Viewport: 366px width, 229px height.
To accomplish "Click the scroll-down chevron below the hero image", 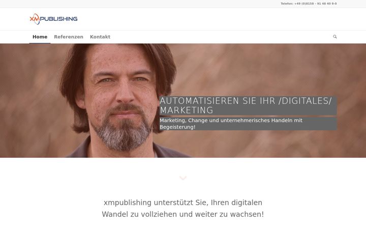I will click(183, 178).
